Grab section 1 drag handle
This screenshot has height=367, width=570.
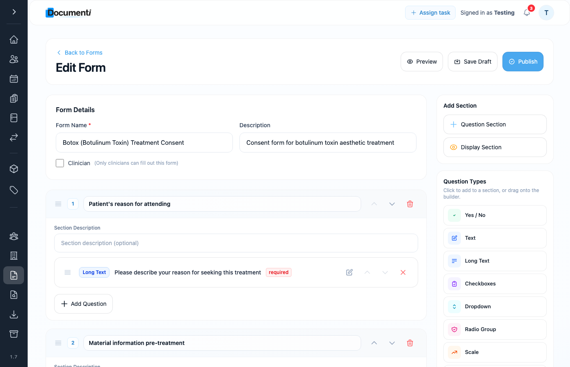(58, 204)
